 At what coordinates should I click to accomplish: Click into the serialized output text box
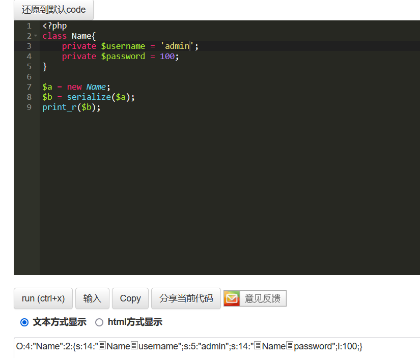pyautogui.click(x=217, y=347)
